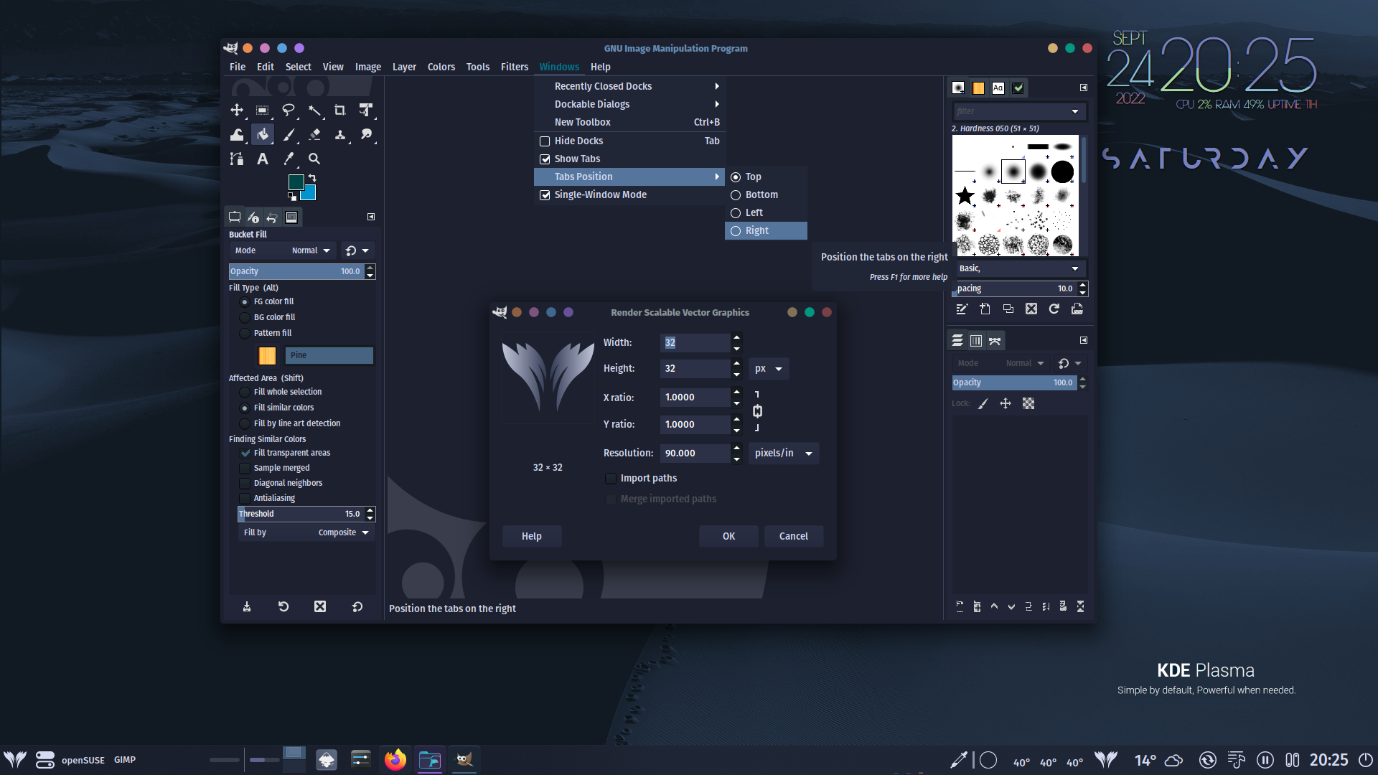
Task: Select the Eraser tool
Action: [x=314, y=134]
